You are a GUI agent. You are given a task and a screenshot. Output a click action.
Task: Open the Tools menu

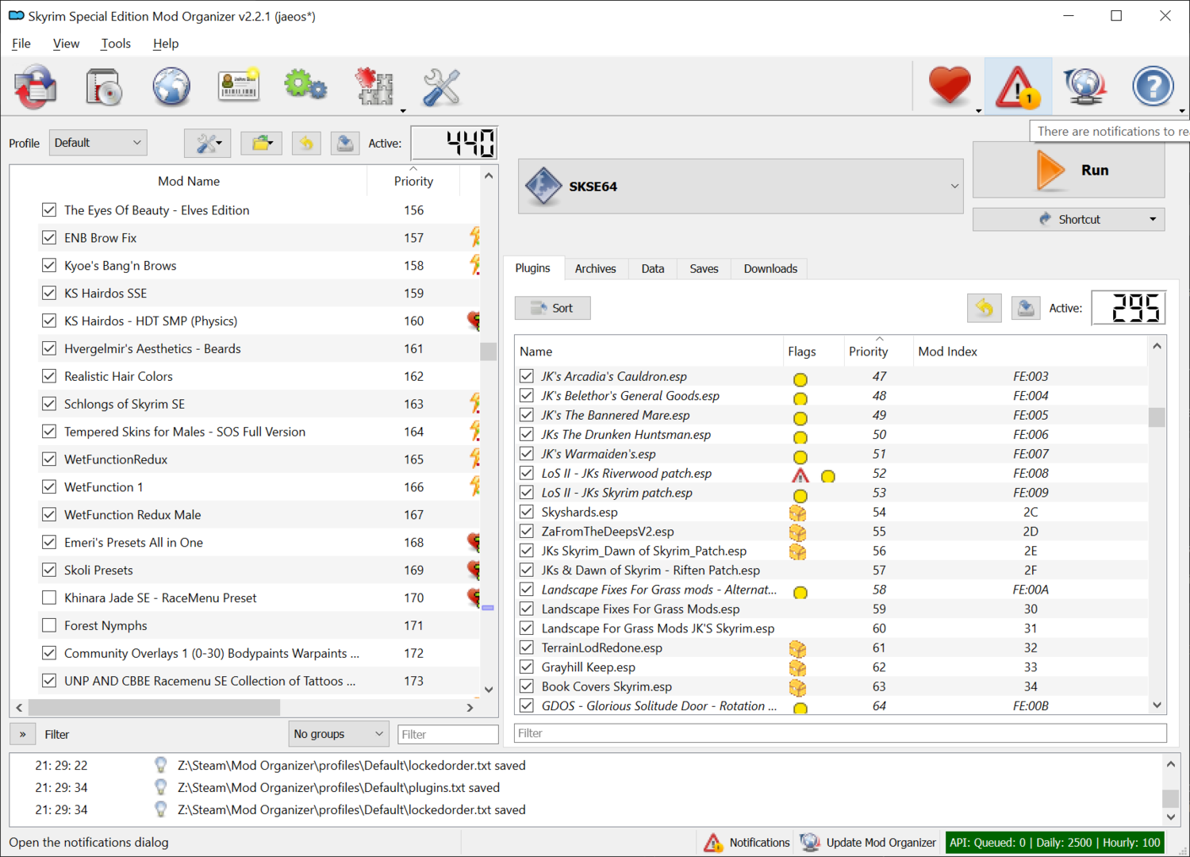116,44
